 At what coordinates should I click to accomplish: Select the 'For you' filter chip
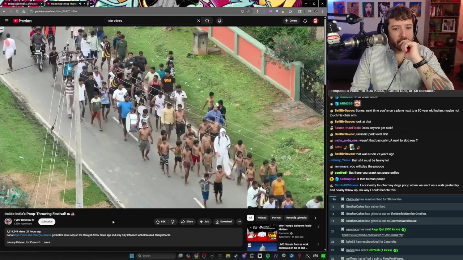point(276,218)
